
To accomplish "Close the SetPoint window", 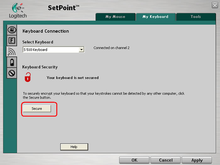I will point(215,5).
